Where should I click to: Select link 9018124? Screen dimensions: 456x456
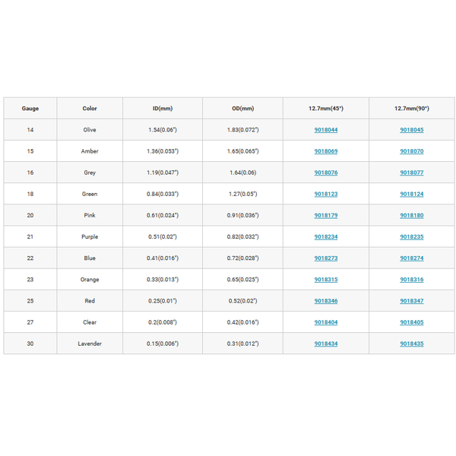411,194
